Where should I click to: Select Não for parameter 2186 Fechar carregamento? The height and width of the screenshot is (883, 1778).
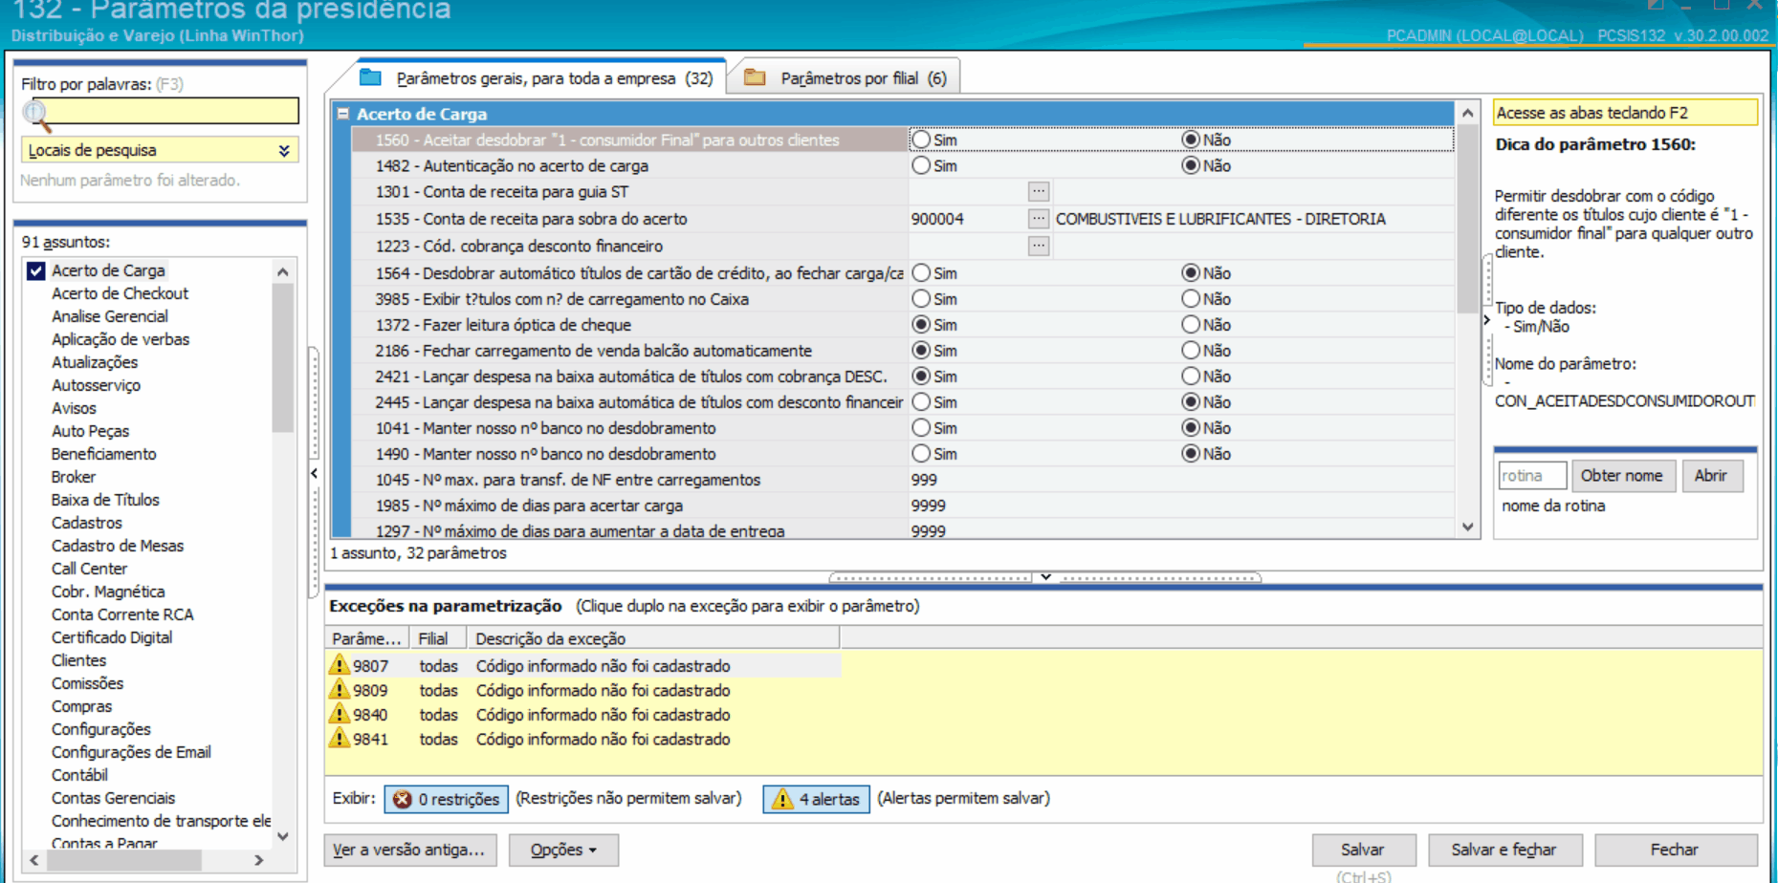pos(1191,351)
